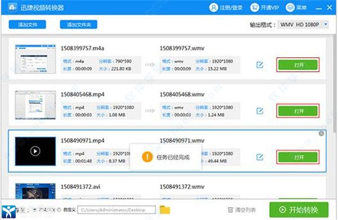The width and height of the screenshot is (338, 220).
Task: Open the 菜单 menu icon
Action: 290,8
